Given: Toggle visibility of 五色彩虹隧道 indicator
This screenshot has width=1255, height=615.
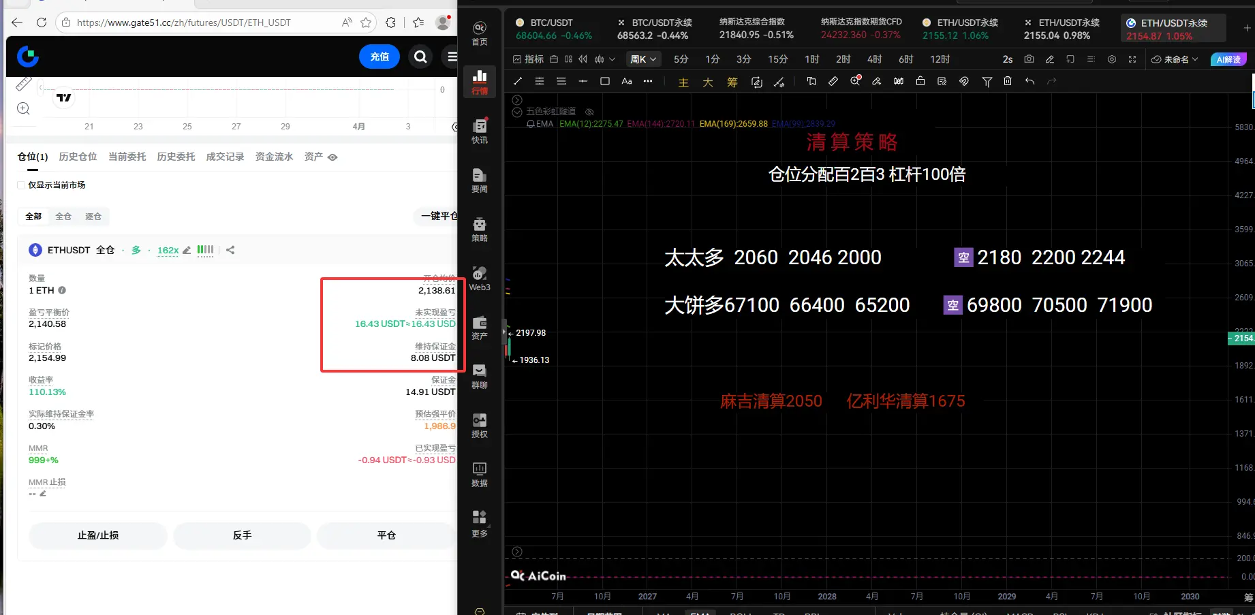Looking at the screenshot, I should (589, 112).
